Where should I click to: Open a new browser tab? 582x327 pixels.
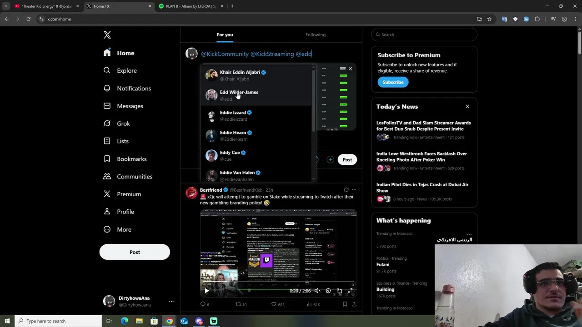click(x=232, y=6)
